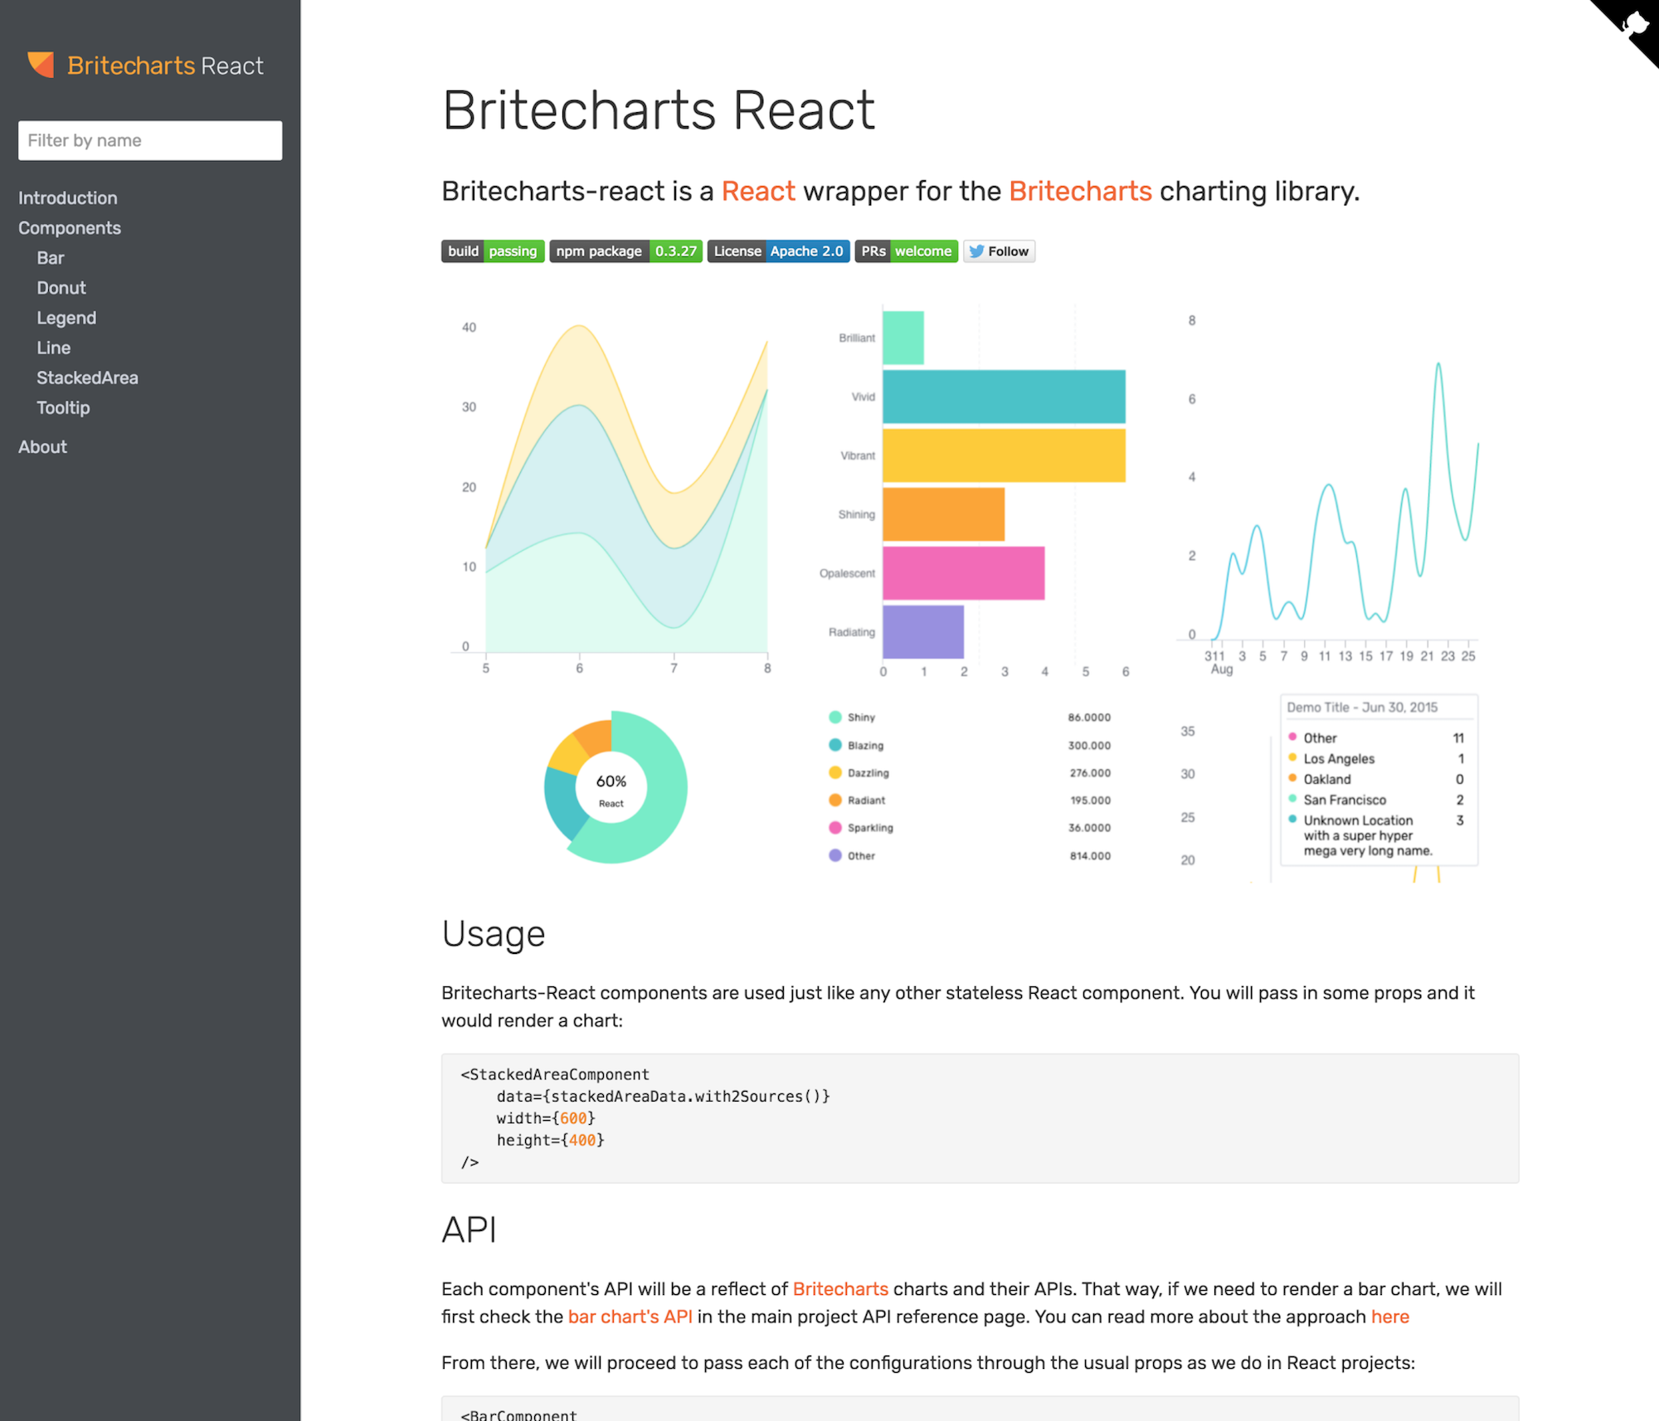
Task: Open the npm package 0.3.27 badge
Action: [x=625, y=251]
